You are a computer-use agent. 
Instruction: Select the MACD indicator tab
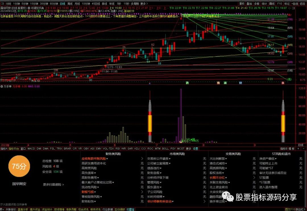pos(31,149)
